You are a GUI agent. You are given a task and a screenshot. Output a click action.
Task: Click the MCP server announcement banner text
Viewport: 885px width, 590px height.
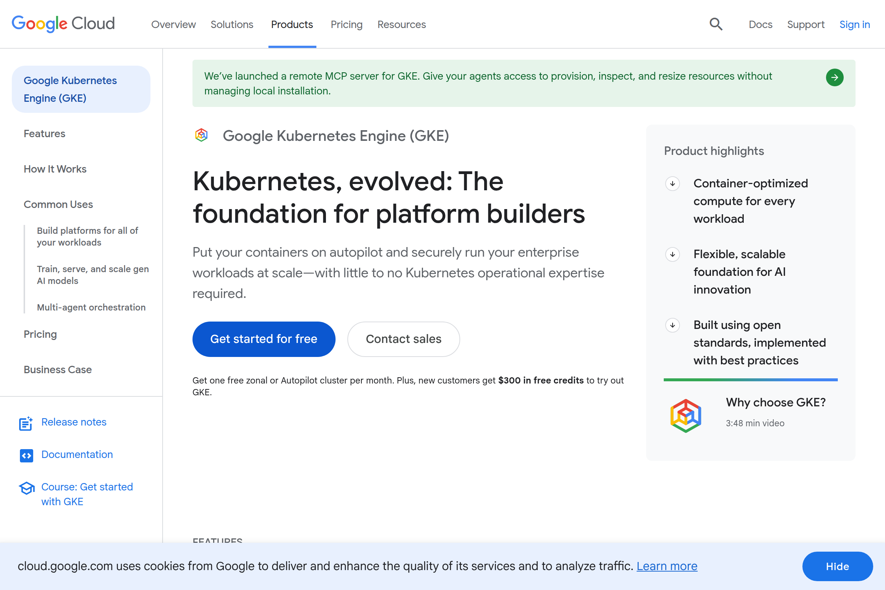488,83
